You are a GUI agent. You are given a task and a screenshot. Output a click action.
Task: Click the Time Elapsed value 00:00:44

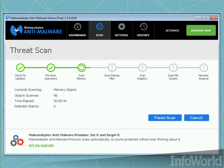tap(60, 101)
